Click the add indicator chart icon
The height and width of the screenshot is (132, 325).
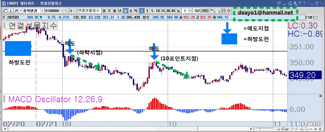coord(213,11)
